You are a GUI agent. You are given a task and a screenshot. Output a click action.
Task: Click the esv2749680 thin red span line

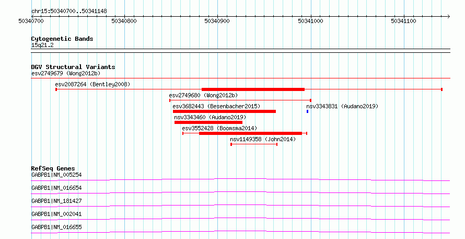click(x=240, y=100)
